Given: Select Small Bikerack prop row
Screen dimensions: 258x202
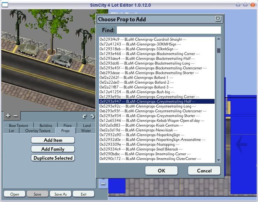Looking at the screenshot, I should (157, 149).
